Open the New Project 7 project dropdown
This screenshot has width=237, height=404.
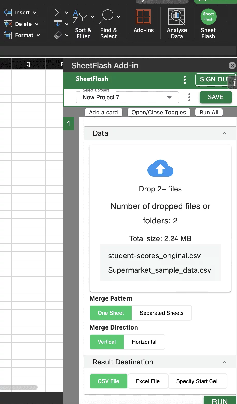click(127, 98)
